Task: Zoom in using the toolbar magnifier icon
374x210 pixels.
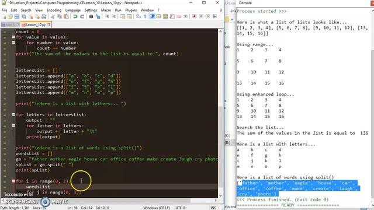Action: [x=107, y=16]
